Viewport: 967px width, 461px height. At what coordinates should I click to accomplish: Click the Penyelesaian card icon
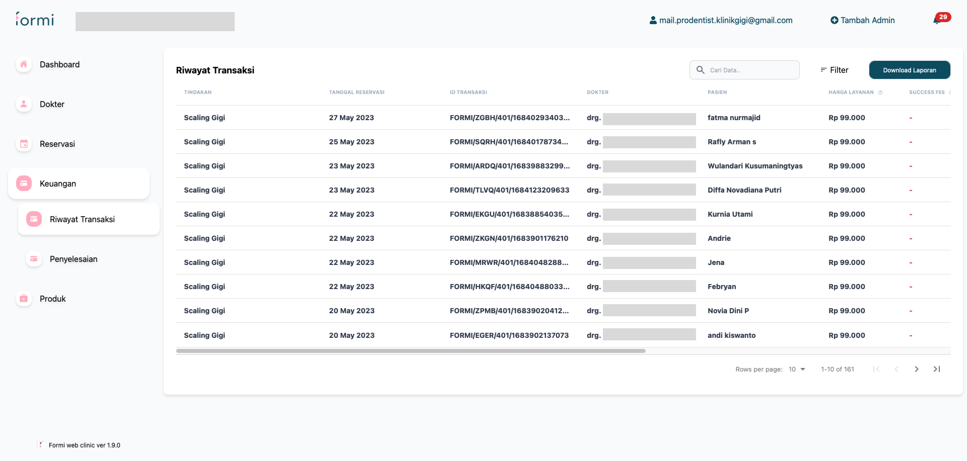(34, 259)
